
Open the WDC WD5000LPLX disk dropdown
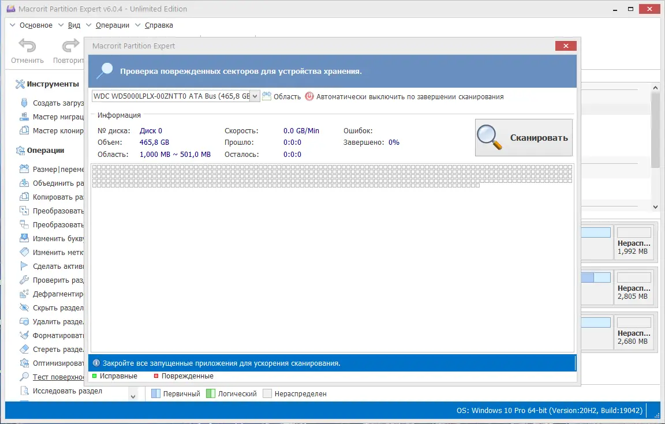click(255, 96)
